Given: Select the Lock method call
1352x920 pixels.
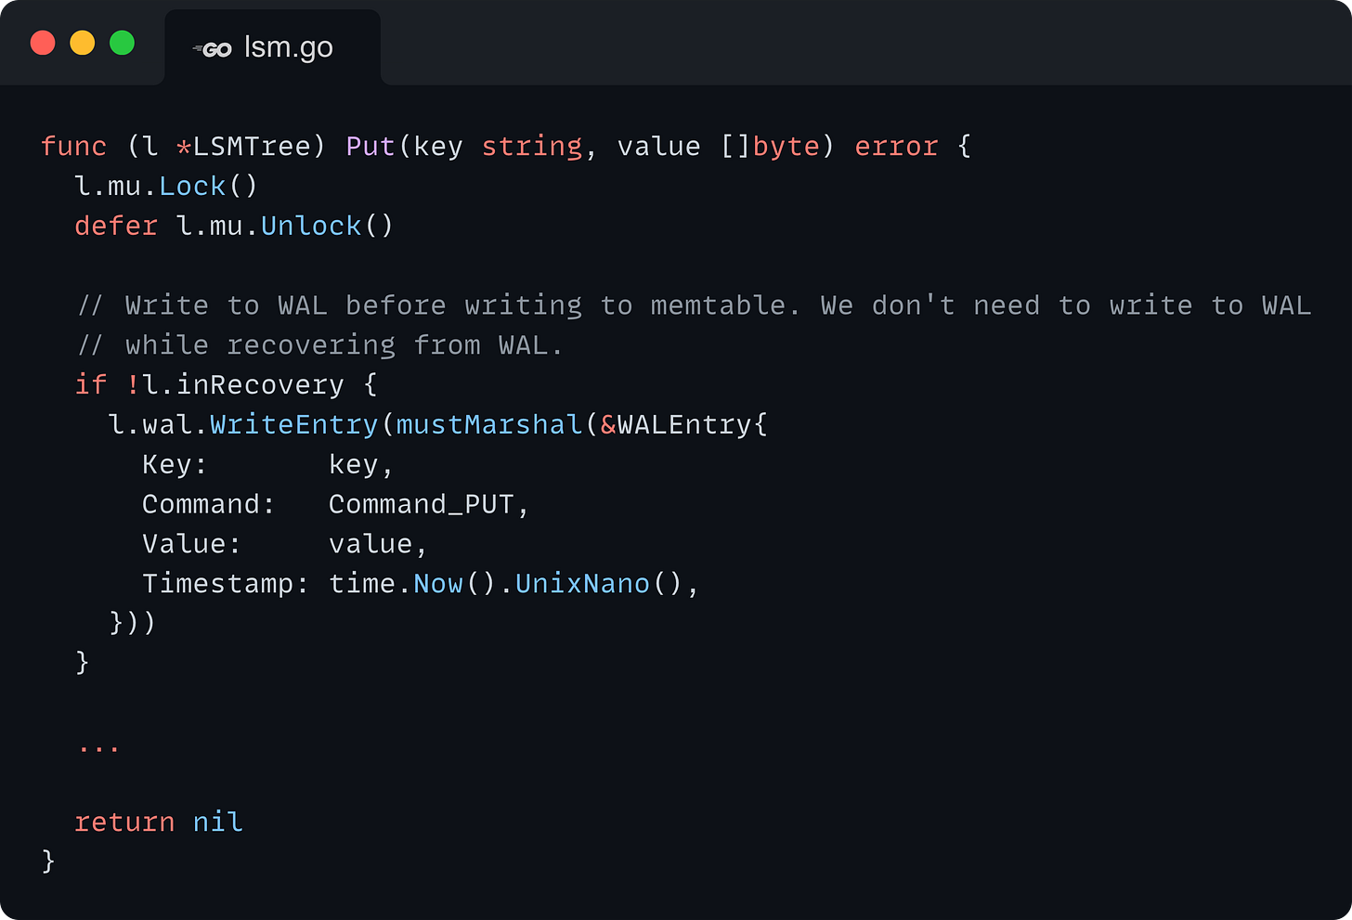Looking at the screenshot, I should click(192, 186).
